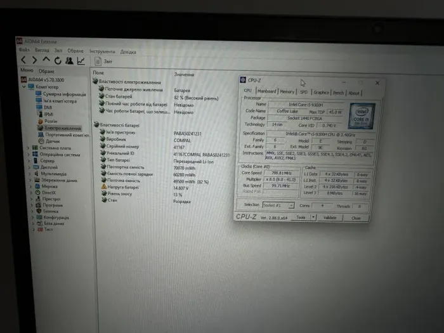444x333 pixels.
Task: Expand the Дисплей tree node
Action: click(x=29, y=167)
